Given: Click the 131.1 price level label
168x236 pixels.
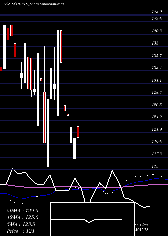Looking at the screenshot, I should 157,80.
